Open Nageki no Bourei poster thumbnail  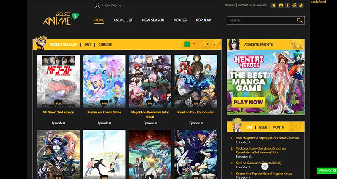(x=150, y=81)
